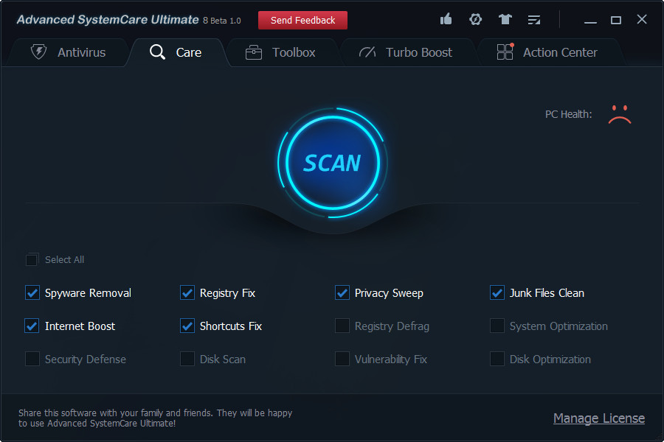Click the Antivirus shield icon

(x=38, y=52)
